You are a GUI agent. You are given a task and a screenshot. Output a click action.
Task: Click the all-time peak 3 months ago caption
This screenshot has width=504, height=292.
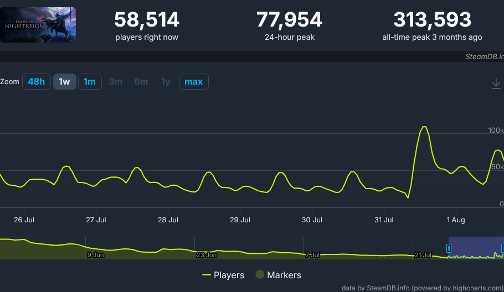coord(433,37)
